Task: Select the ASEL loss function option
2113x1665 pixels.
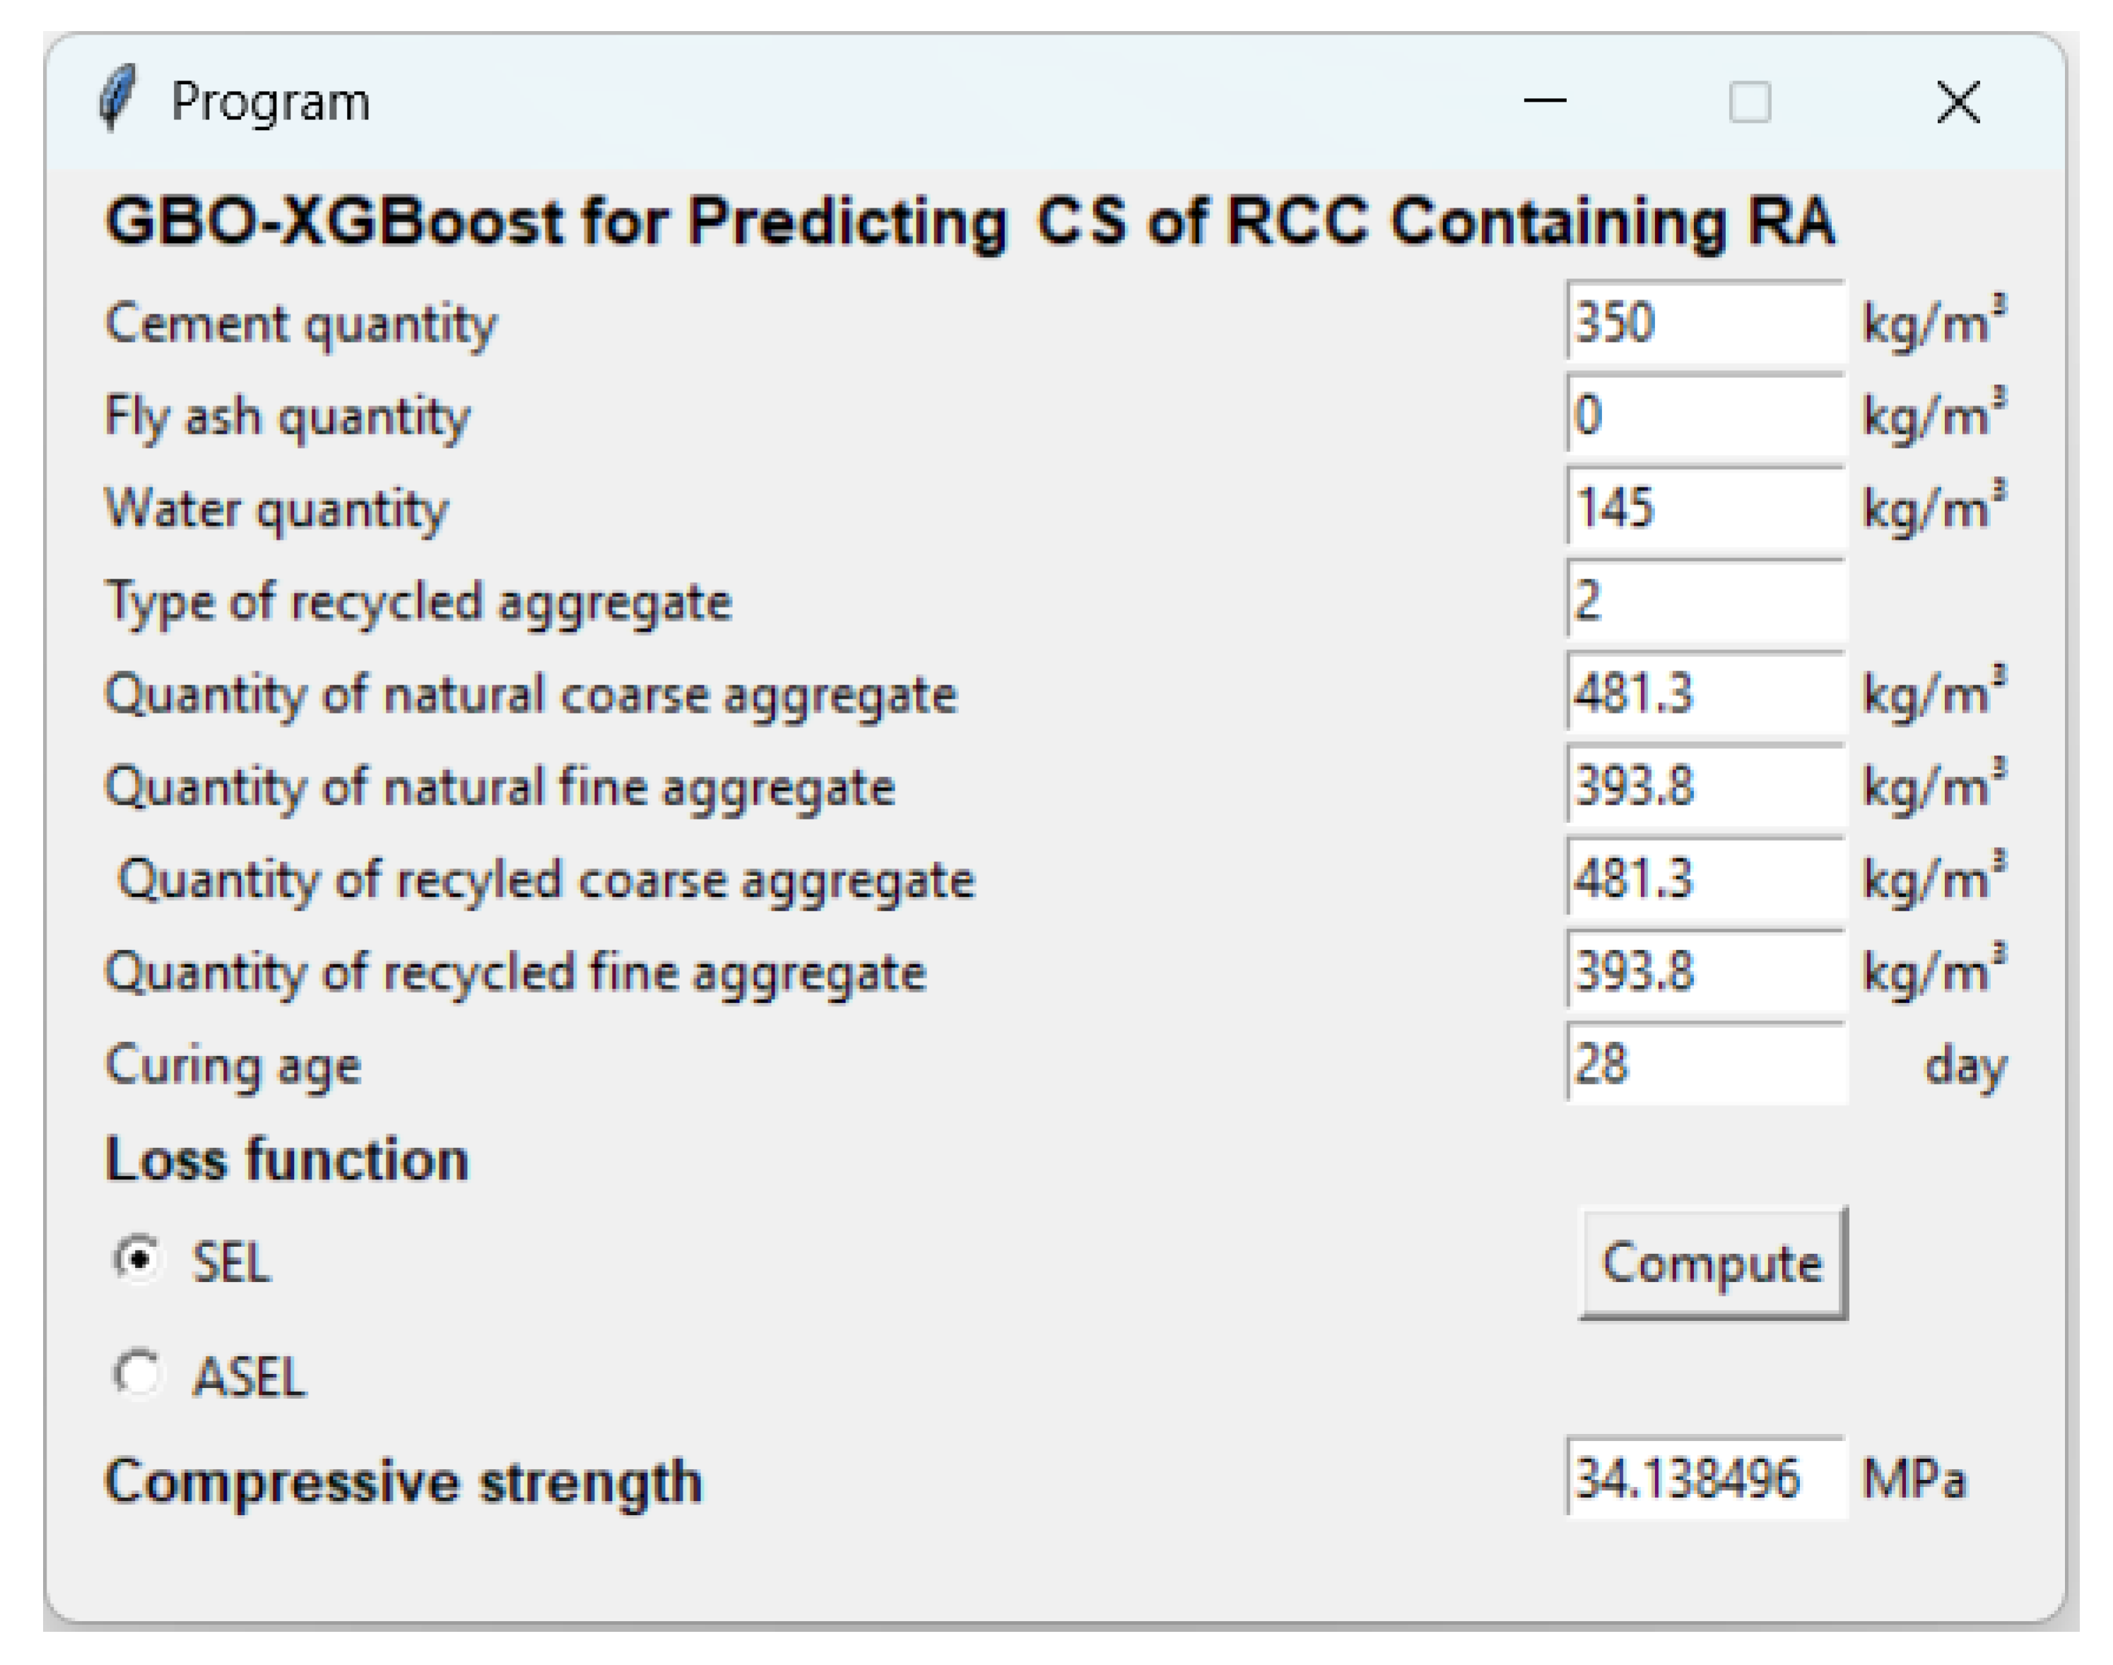Action: pos(138,1375)
